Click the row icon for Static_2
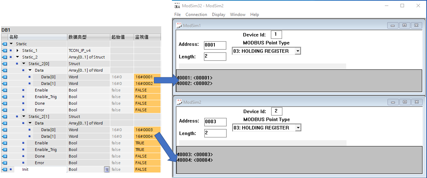Viewport: 427px width, 178px height. tap(4, 57)
